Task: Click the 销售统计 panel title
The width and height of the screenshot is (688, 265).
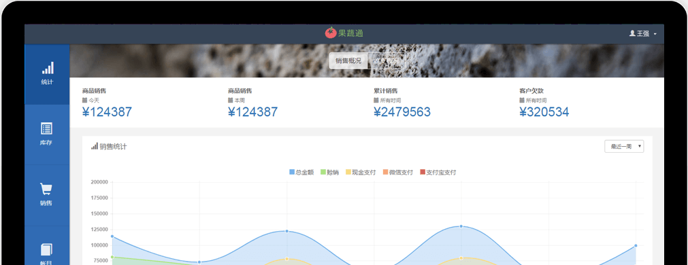Action: pos(113,147)
